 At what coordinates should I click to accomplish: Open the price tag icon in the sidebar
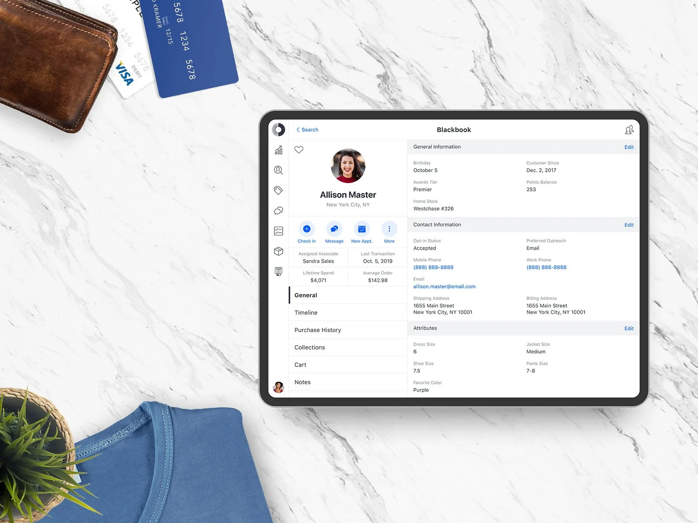(278, 190)
